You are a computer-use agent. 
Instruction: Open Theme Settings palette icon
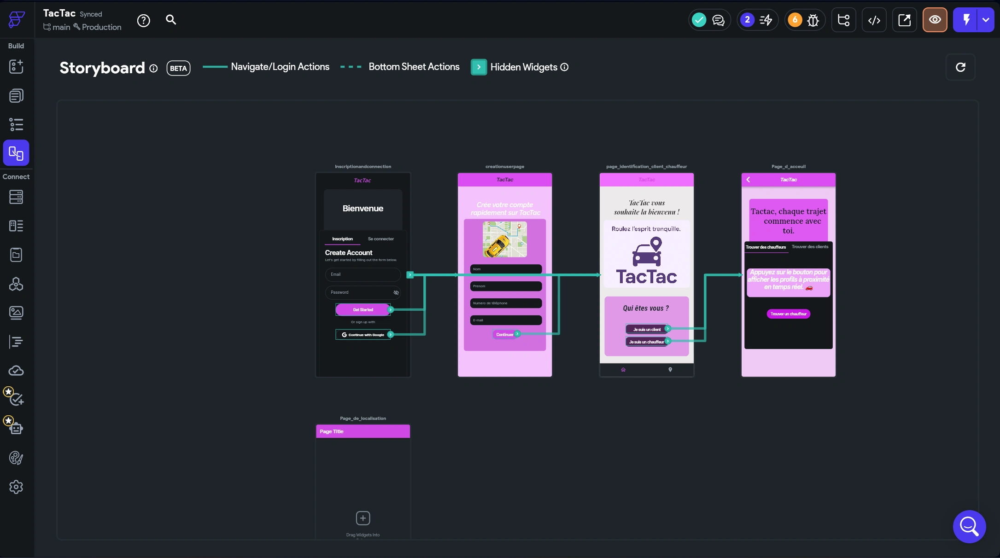tap(16, 458)
